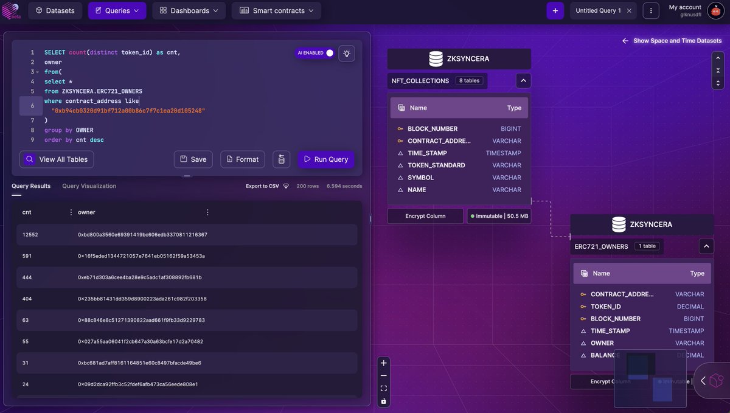Click Encrypt Column under NFT_COLLECTIONS
The image size is (730, 413).
click(425, 216)
